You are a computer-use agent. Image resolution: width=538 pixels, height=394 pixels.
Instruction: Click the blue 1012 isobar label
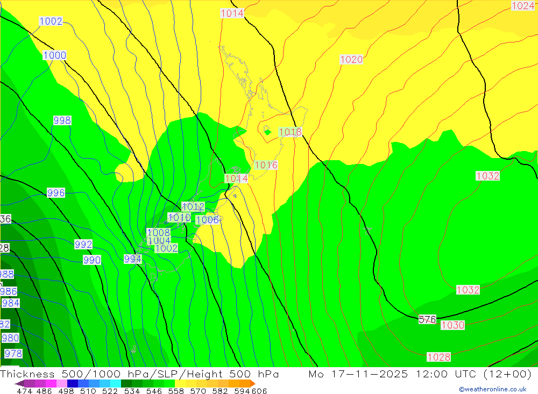193,207
